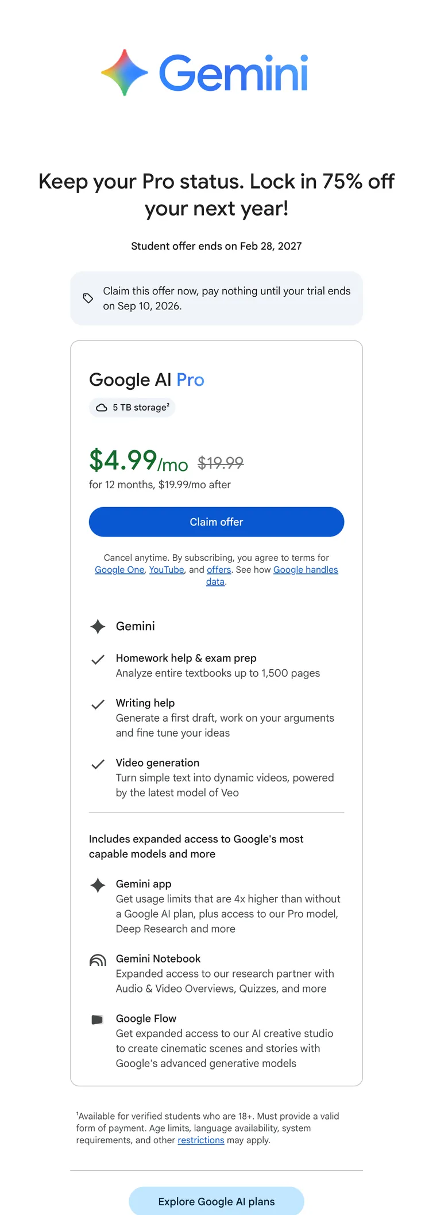Open Explore Google AI plans
Screen dimensions: 425x1215
[x=217, y=1201]
